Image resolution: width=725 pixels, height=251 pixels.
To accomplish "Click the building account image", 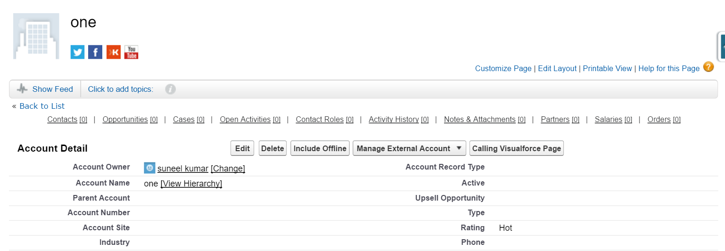I will coord(36,36).
